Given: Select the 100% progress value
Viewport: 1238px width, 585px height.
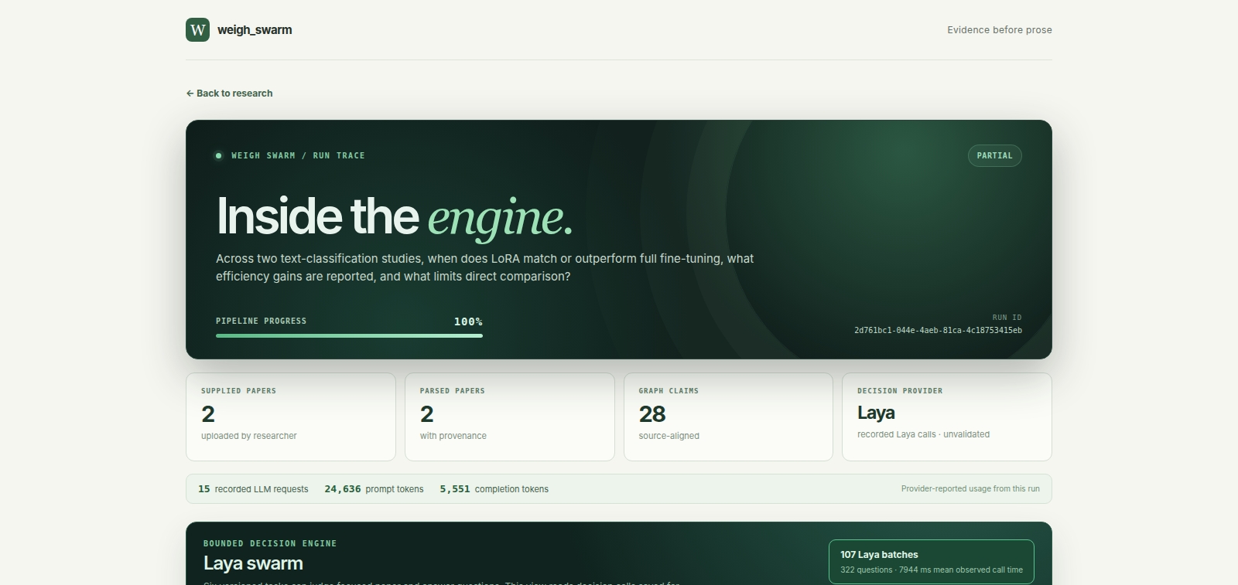Looking at the screenshot, I should click(468, 321).
